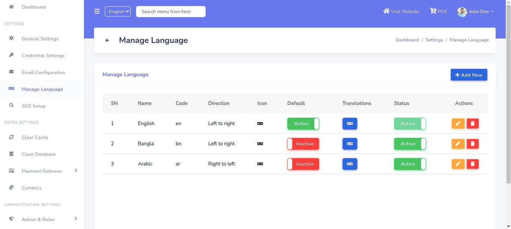Click the search menu input field
Screen dimensions: 511x229
[x=170, y=12]
